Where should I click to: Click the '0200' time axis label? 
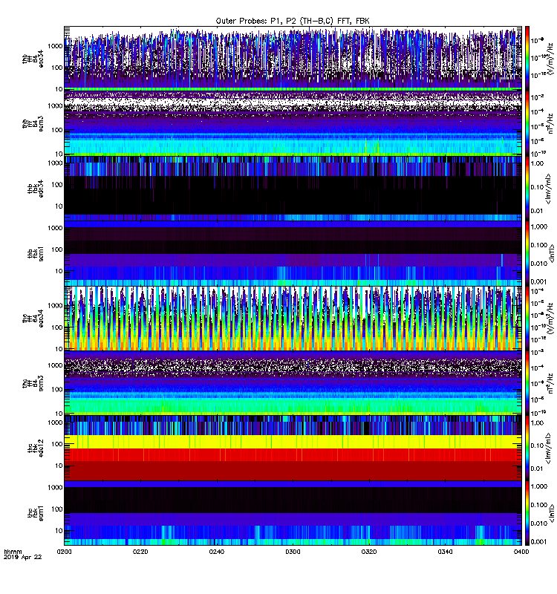64,552
